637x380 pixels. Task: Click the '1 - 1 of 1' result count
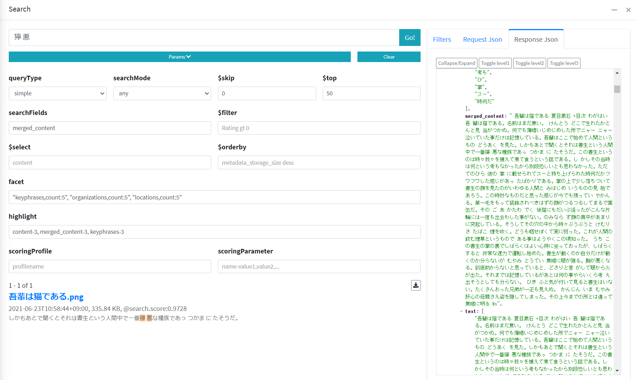[x=21, y=285]
